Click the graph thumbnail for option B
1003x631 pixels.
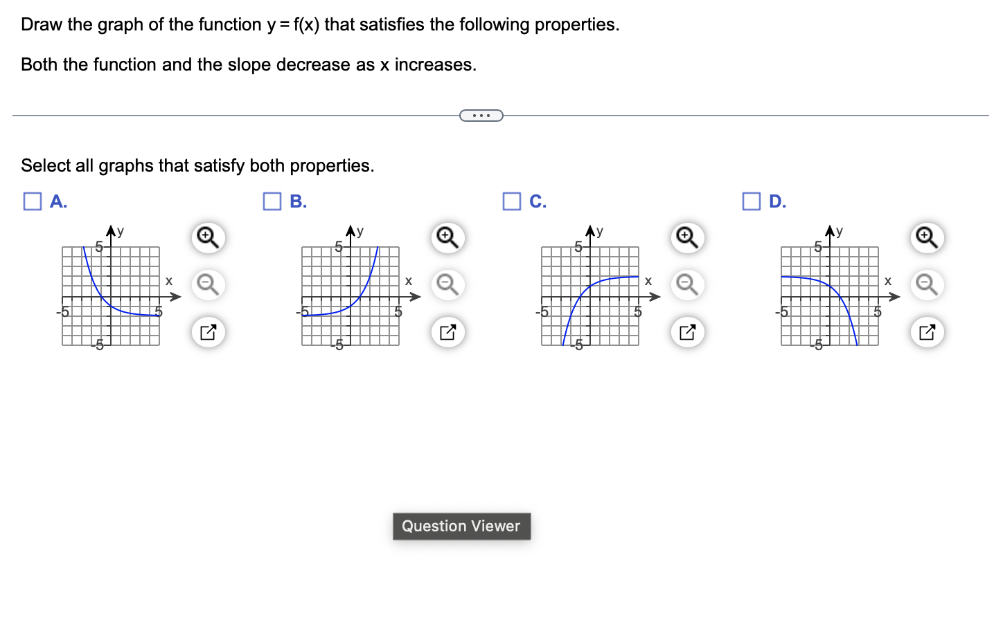pyautogui.click(x=350, y=295)
